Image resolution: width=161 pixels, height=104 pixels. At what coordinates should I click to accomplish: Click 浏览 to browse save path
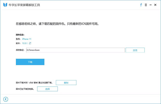pyautogui.click(x=135, y=50)
